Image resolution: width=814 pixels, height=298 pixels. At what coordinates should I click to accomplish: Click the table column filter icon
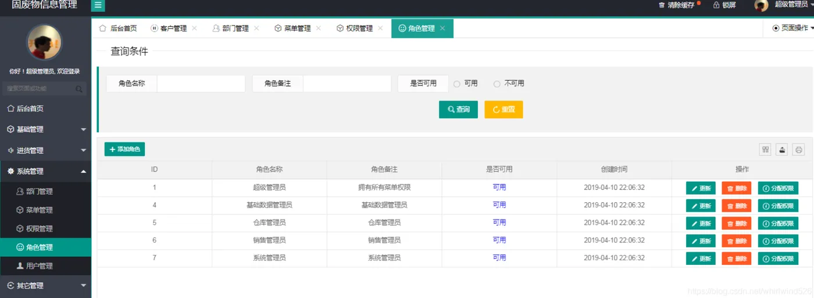(x=766, y=150)
